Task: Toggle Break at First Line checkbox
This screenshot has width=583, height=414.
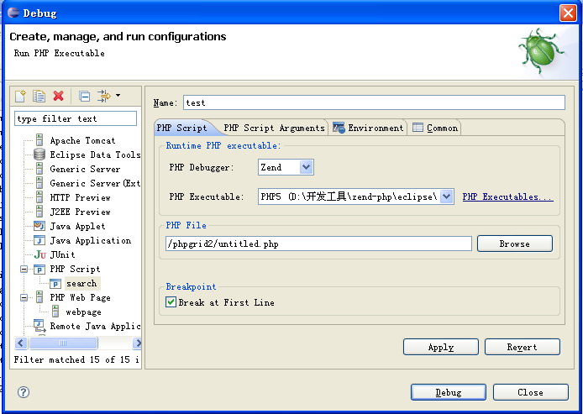Action: pos(171,301)
